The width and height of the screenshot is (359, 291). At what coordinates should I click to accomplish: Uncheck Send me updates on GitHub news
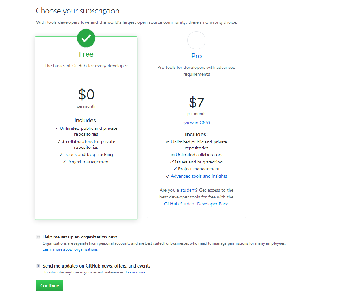[38, 266]
